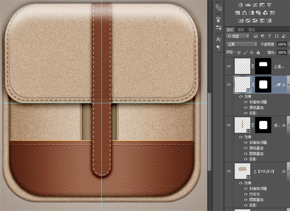Hide the 上高… layer
The width and height of the screenshot is (290, 211).
[x=229, y=66]
